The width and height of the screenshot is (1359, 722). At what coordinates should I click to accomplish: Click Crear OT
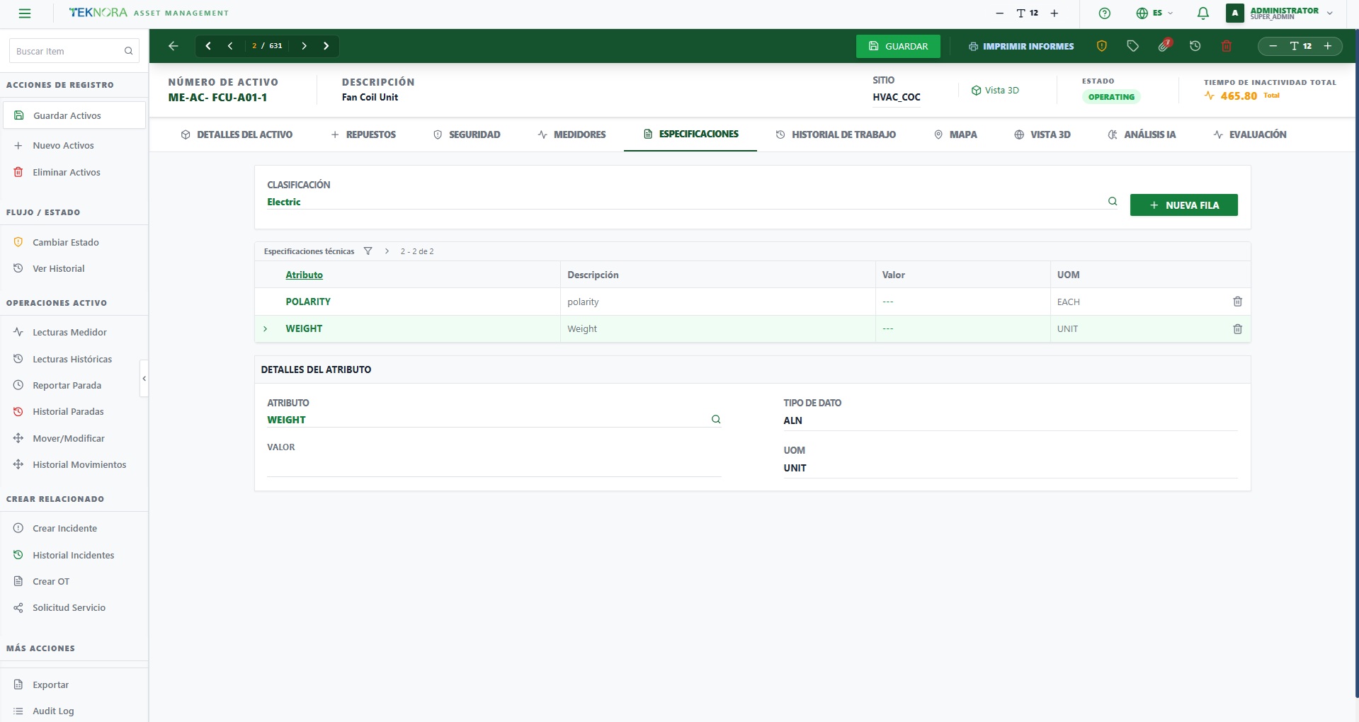51,581
